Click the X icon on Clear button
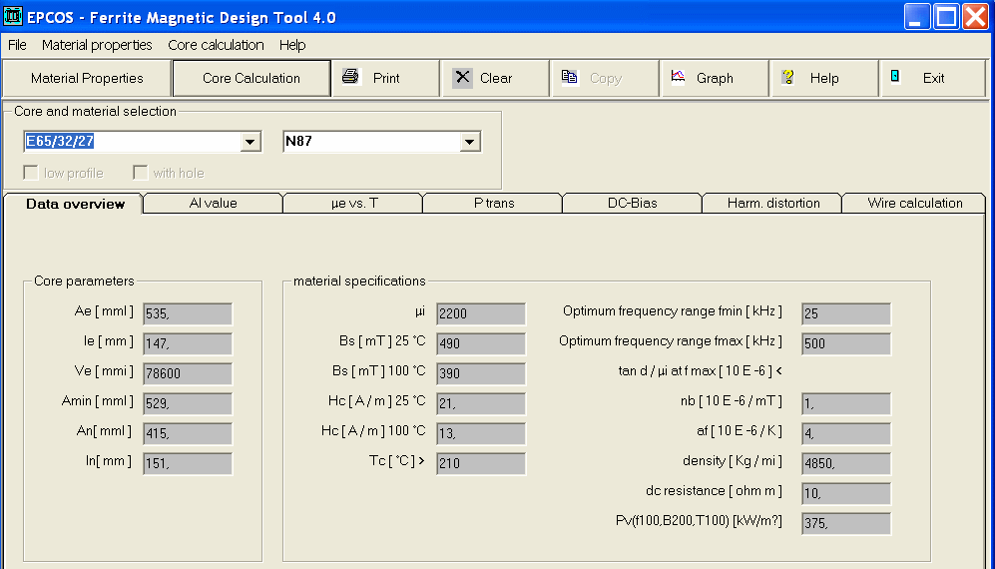 coord(462,78)
